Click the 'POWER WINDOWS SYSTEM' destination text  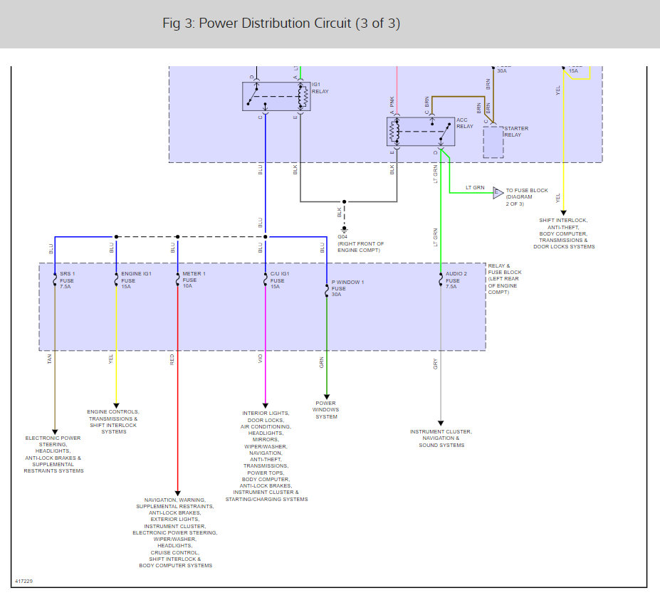coord(326,410)
